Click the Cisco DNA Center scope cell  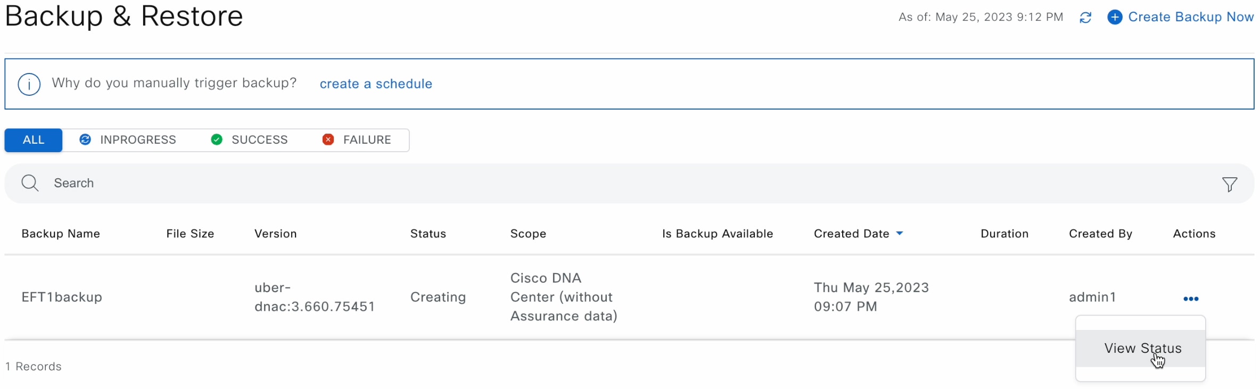point(564,297)
